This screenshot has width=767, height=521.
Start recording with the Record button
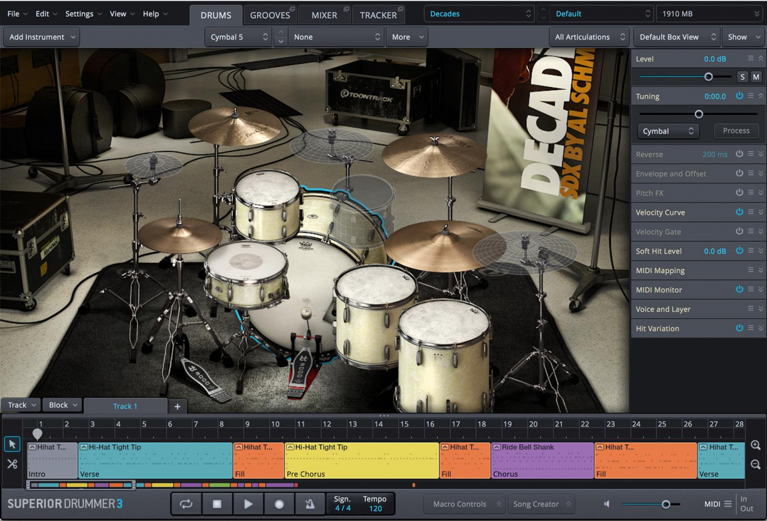[279, 504]
